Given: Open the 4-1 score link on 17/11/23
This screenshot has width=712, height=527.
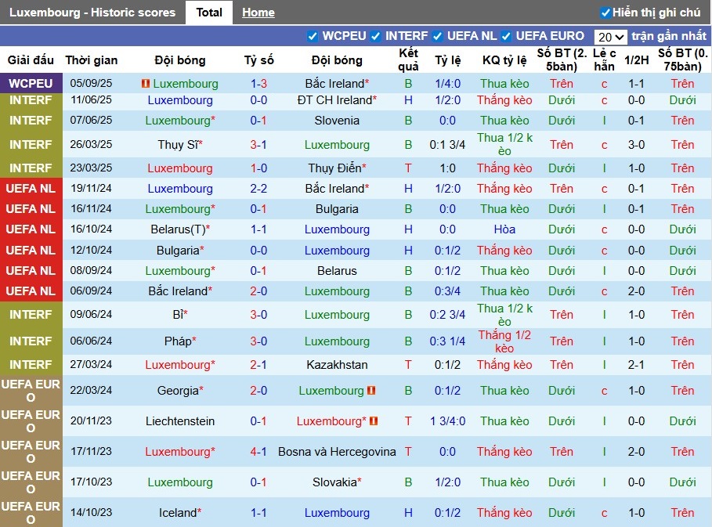Looking at the screenshot, I should [x=258, y=452].
